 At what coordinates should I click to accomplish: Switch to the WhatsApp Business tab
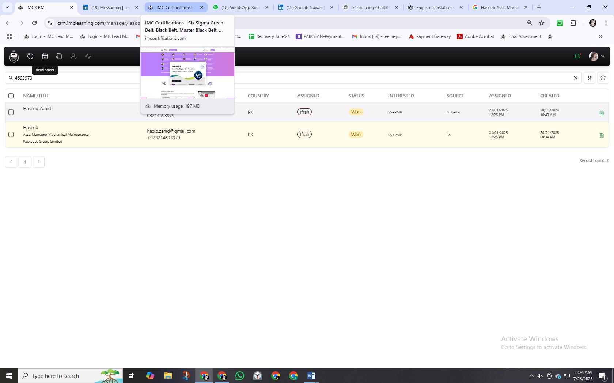pos(240,7)
